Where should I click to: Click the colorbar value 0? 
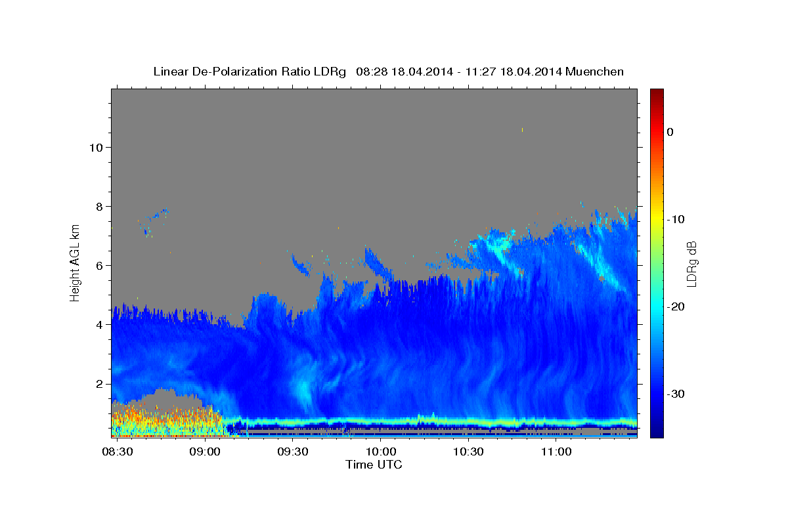pyautogui.click(x=670, y=132)
